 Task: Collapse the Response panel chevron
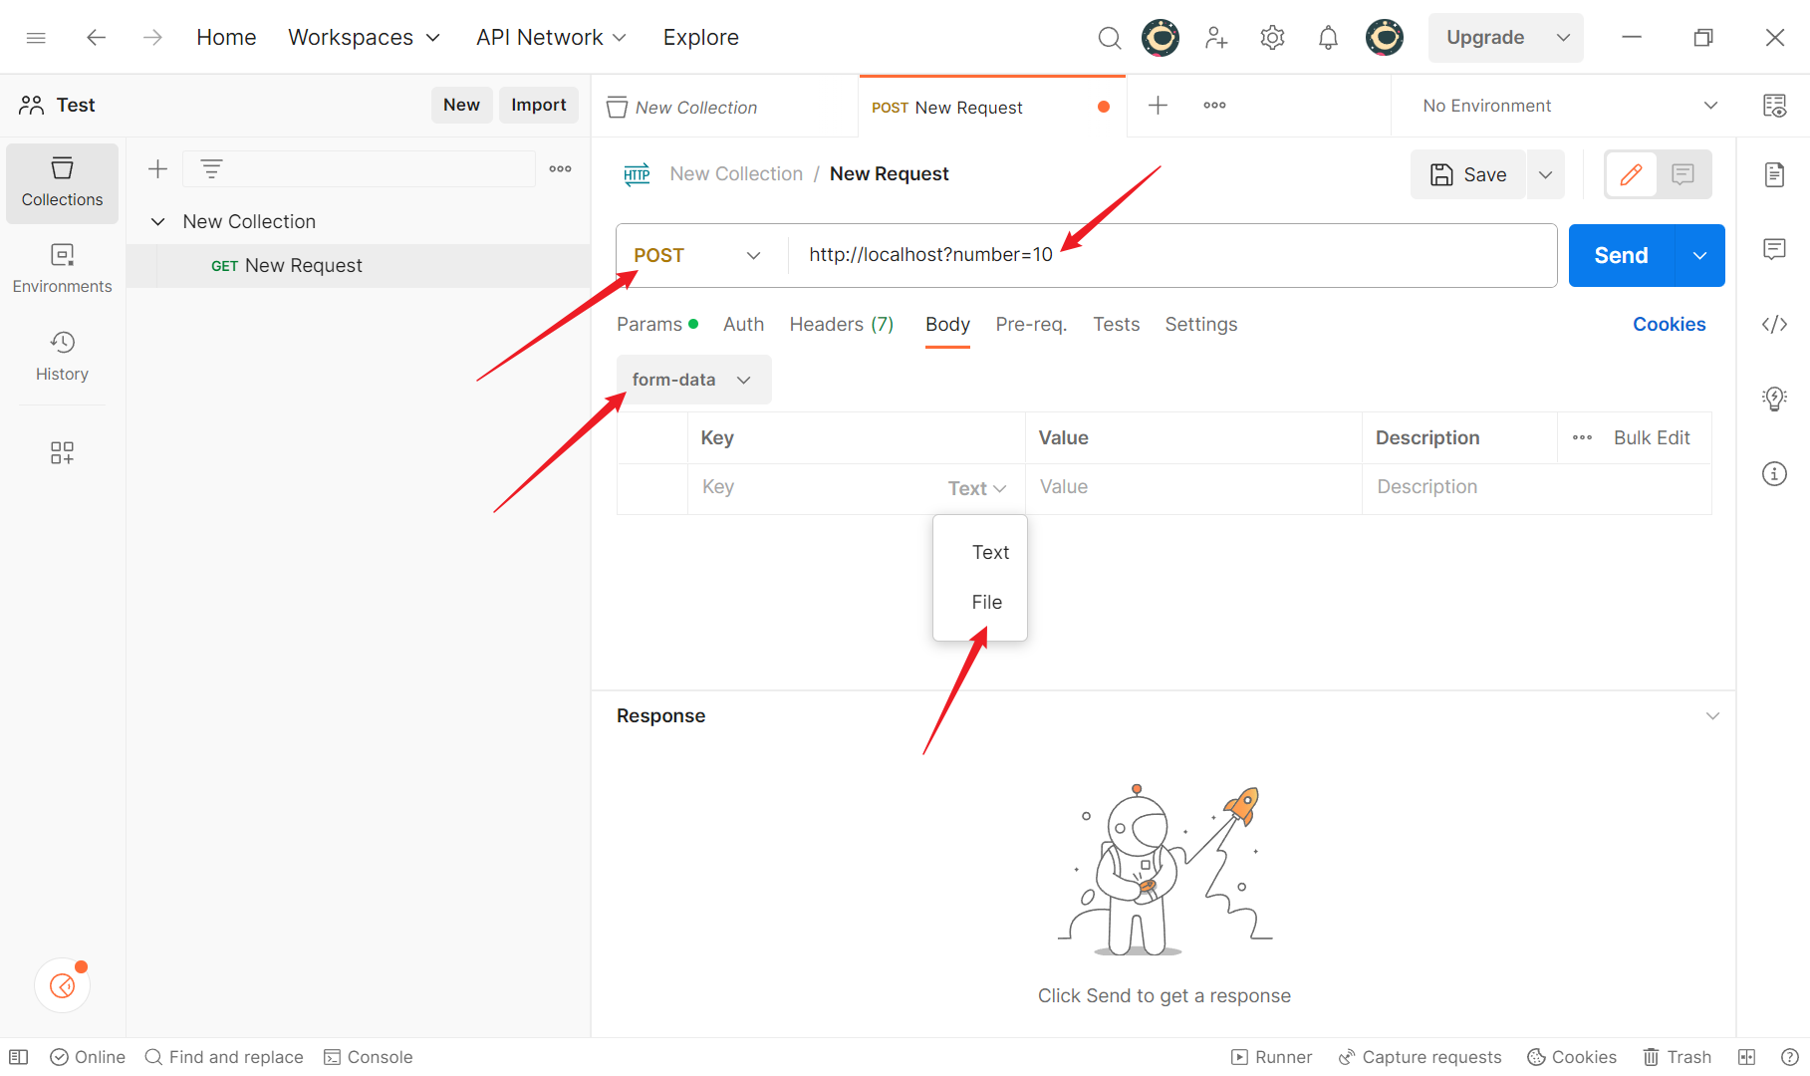pyautogui.click(x=1712, y=716)
